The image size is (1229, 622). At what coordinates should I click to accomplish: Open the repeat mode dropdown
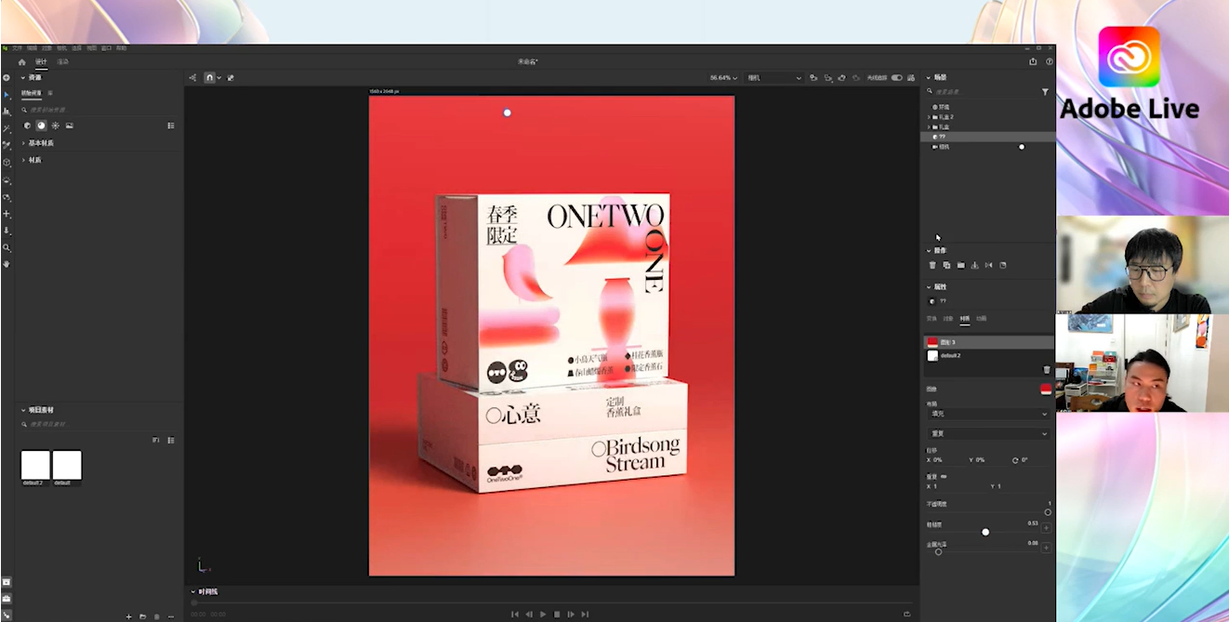click(988, 433)
